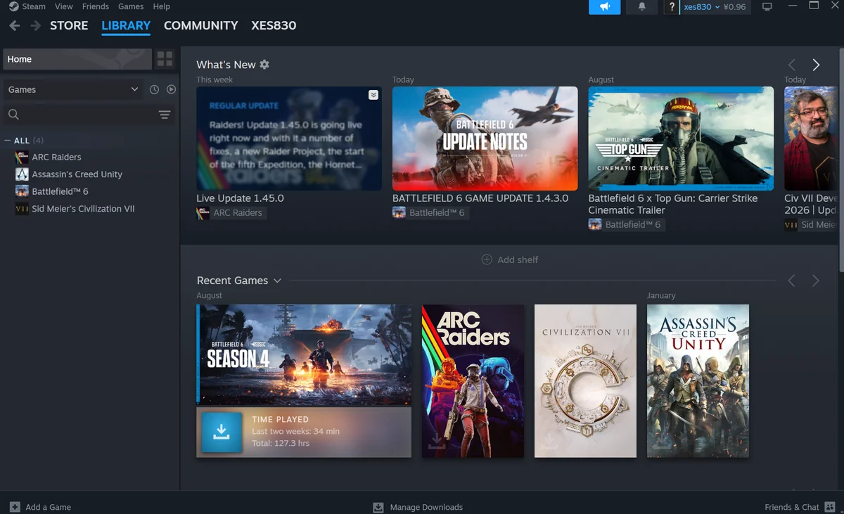
Task: Open Civilization VII game cover
Action: (x=585, y=381)
